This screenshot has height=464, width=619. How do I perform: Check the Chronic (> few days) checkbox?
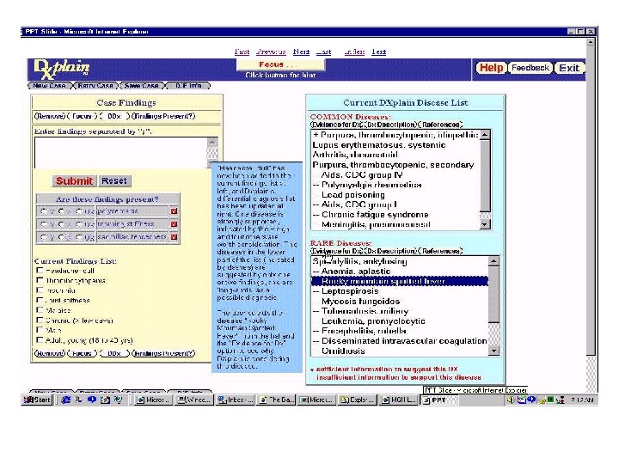40,320
